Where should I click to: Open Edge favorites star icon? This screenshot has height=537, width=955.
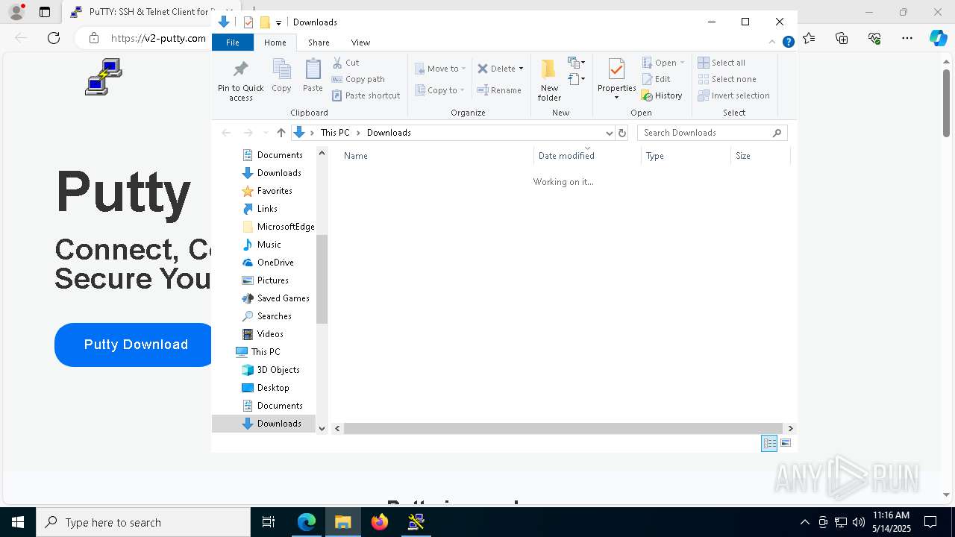click(810, 38)
